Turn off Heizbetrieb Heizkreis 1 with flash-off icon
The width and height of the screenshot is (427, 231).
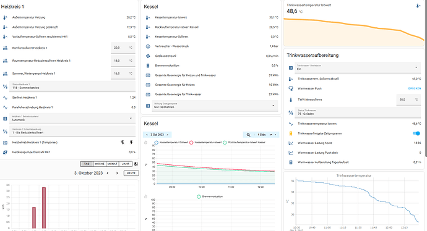tap(123, 143)
